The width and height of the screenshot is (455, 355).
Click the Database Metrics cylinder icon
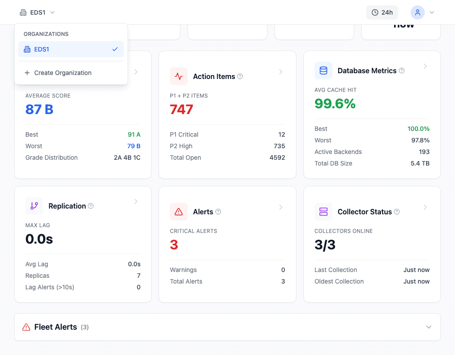[x=323, y=71]
